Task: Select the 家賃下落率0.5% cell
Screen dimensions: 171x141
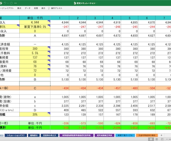Action: click(x=35, y=27)
